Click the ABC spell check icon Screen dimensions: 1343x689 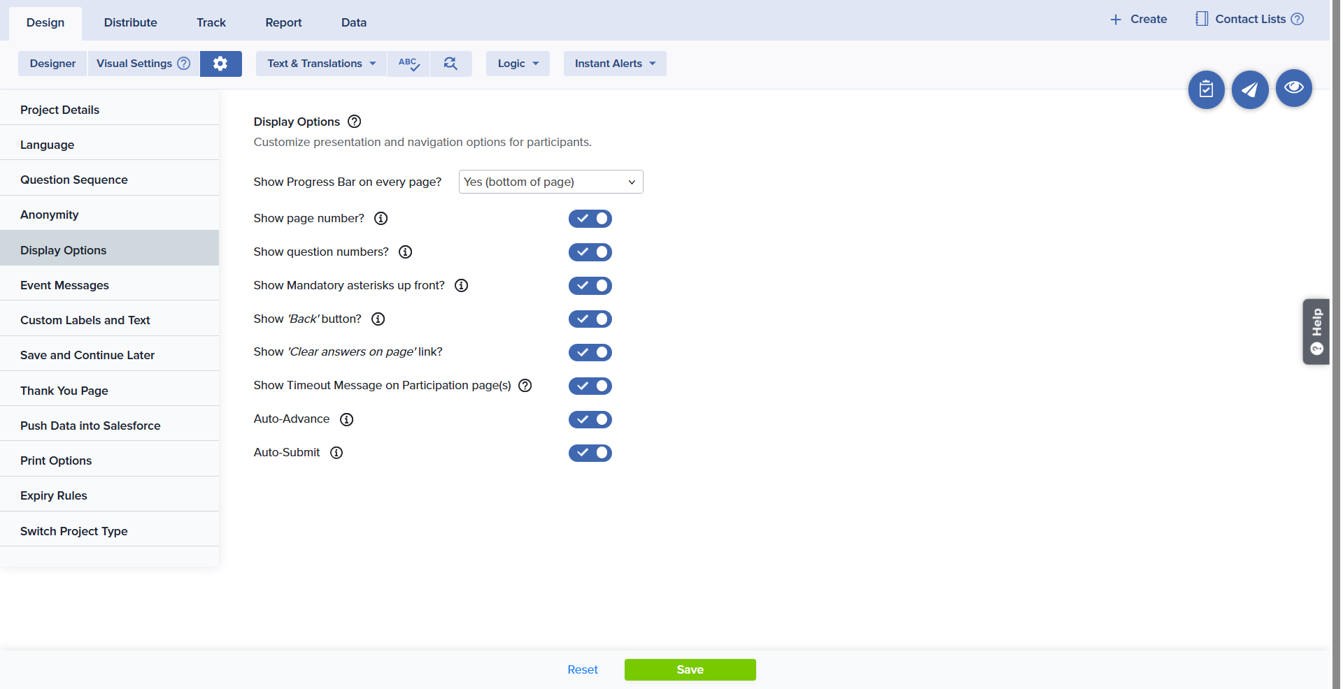tap(408, 64)
